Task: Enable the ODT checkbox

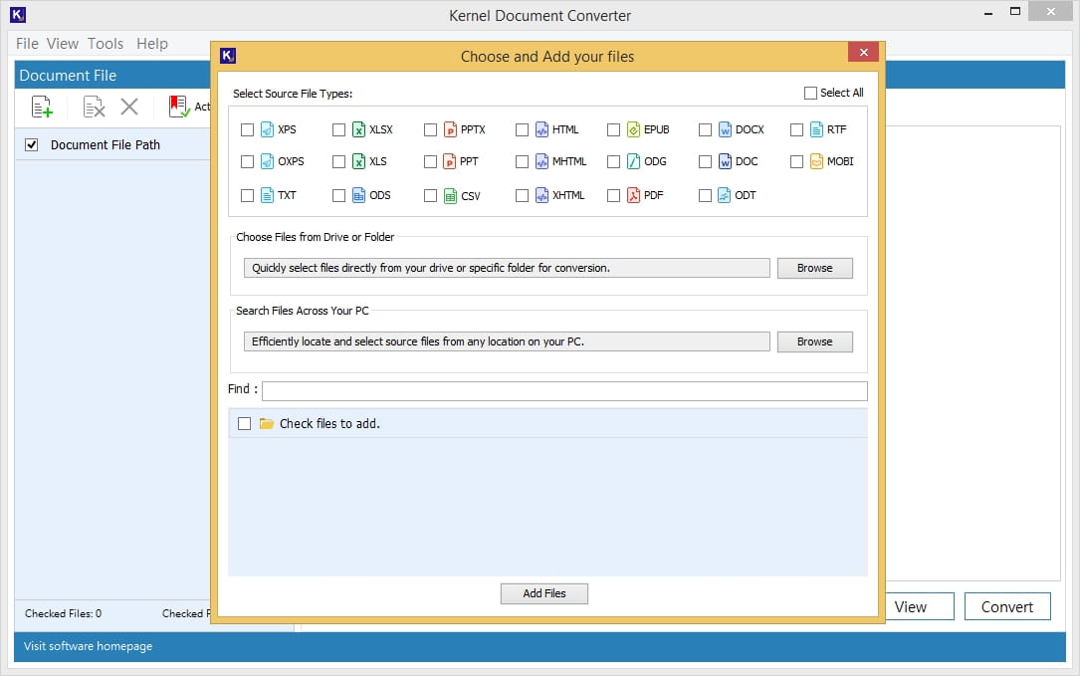Action: coord(706,196)
